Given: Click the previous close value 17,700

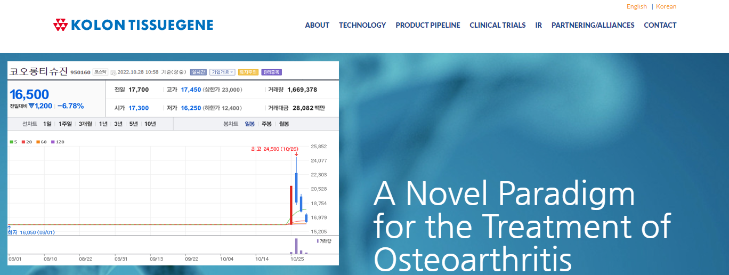Looking at the screenshot, I should pos(139,90).
